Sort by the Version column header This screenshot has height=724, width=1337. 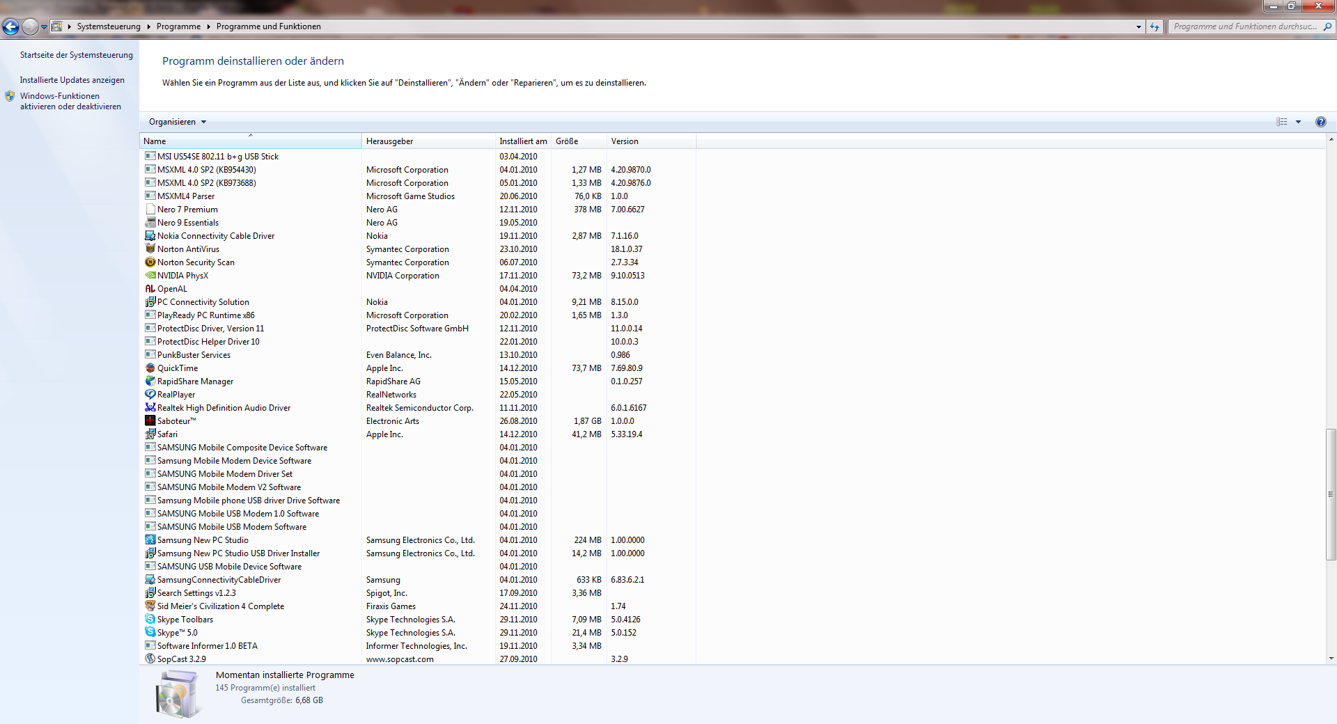point(651,141)
